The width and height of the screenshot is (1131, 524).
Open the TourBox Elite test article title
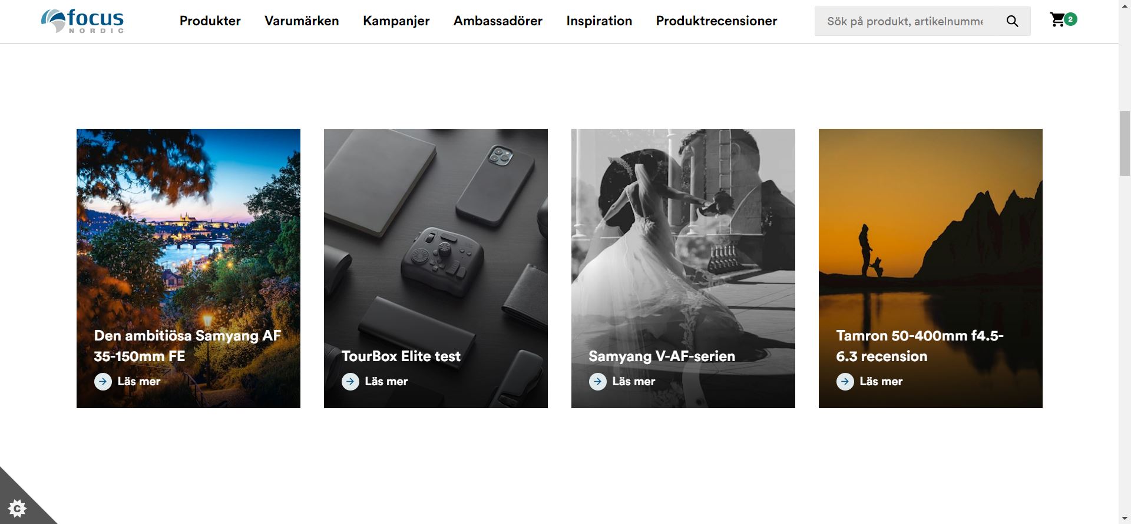click(x=401, y=356)
